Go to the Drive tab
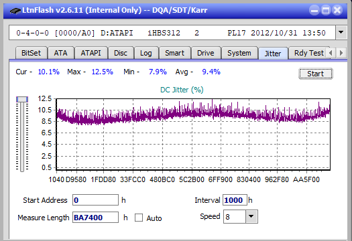This screenshot has width=352, height=241. coord(206,53)
